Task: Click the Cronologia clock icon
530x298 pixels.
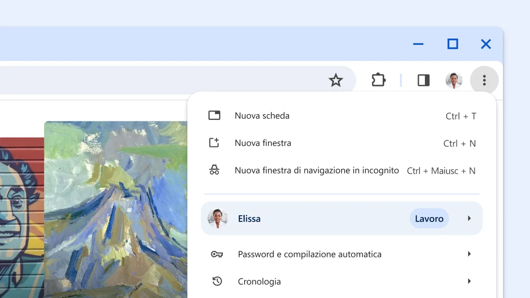Action: pyautogui.click(x=217, y=281)
